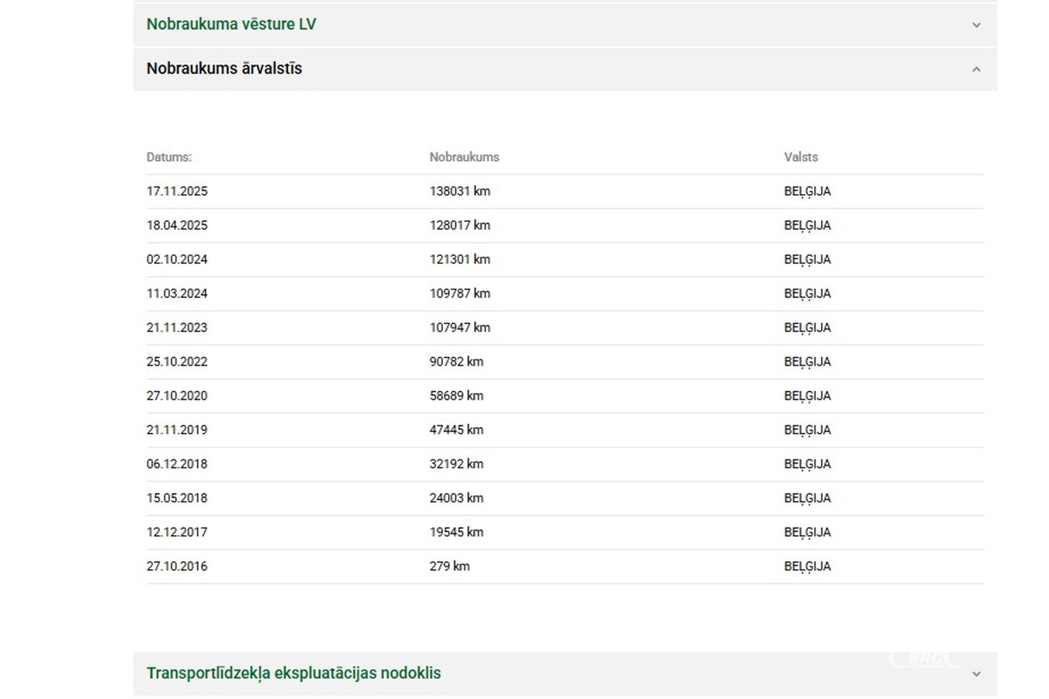
Task: Click the 121301 km mileage value
Action: (x=459, y=259)
